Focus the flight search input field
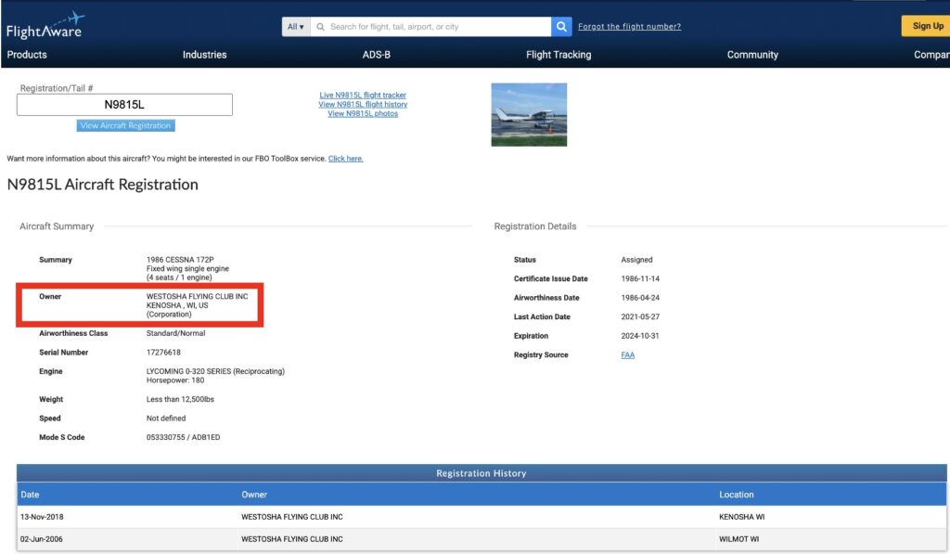 (x=430, y=27)
